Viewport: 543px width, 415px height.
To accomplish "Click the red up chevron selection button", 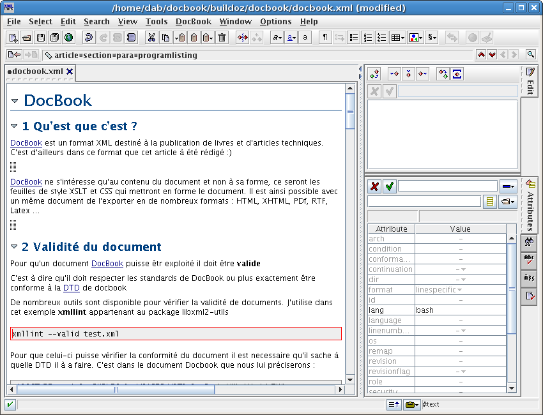I will tap(481, 54).
